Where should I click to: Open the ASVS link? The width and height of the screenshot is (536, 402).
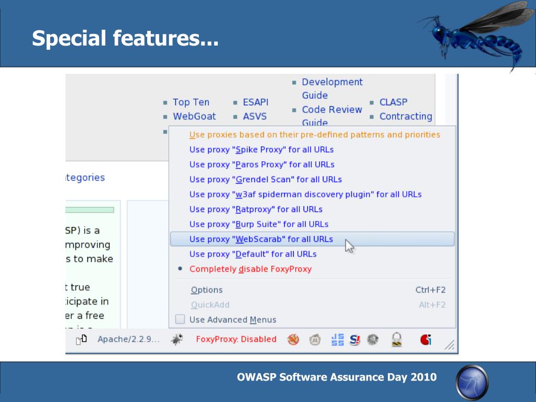[255, 116]
